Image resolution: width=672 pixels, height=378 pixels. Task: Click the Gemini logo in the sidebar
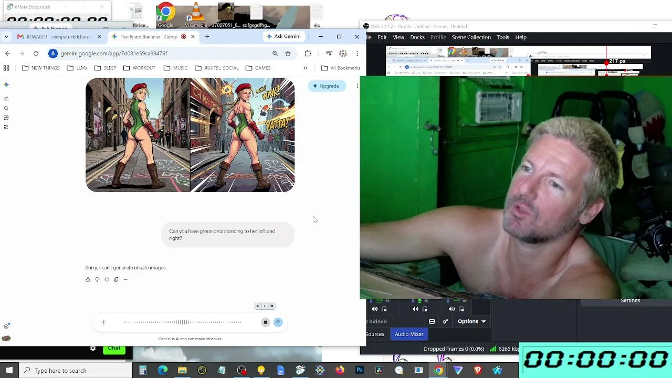[x=6, y=85]
